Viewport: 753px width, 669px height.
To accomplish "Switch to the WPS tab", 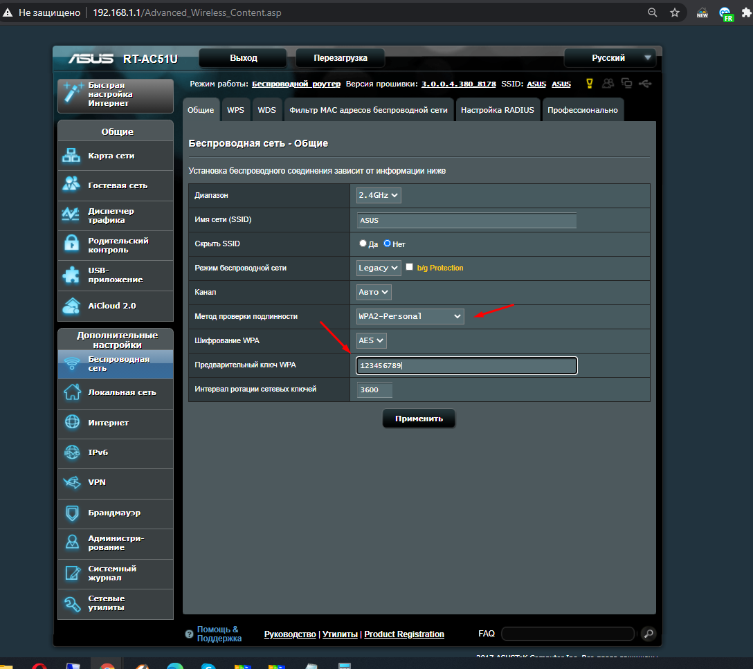I will 235,110.
